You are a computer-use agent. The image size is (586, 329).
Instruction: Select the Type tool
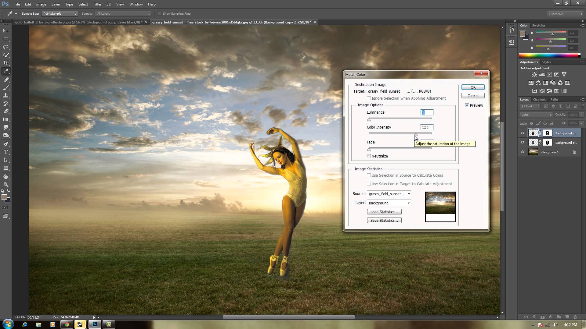[6, 152]
